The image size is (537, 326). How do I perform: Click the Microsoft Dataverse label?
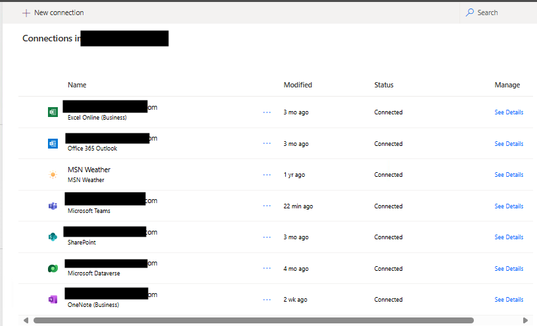[94, 273]
